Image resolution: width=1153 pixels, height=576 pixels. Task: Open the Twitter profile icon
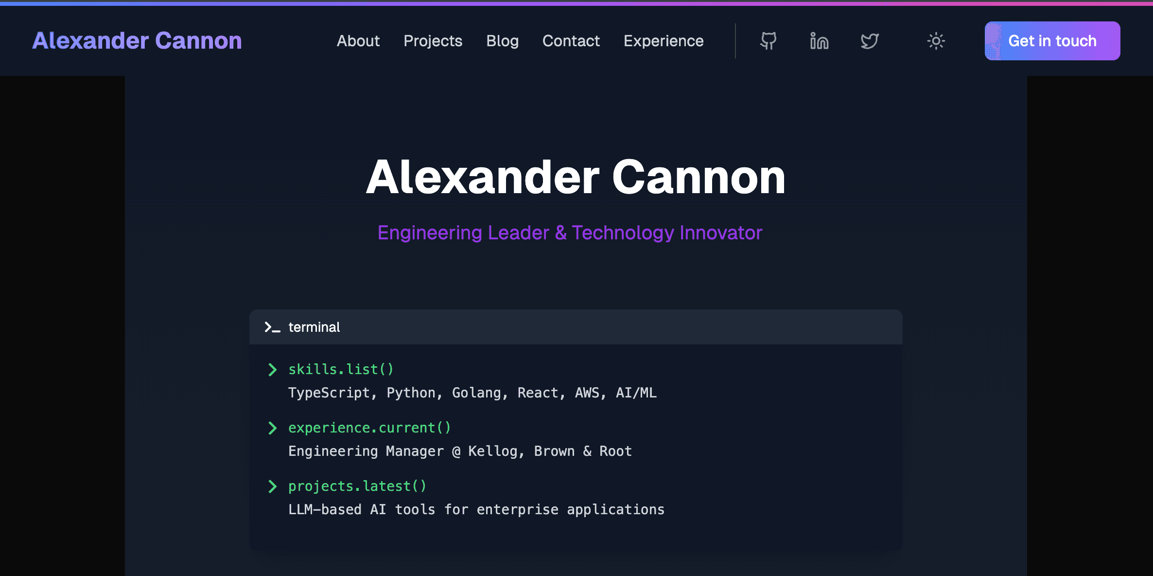point(870,41)
